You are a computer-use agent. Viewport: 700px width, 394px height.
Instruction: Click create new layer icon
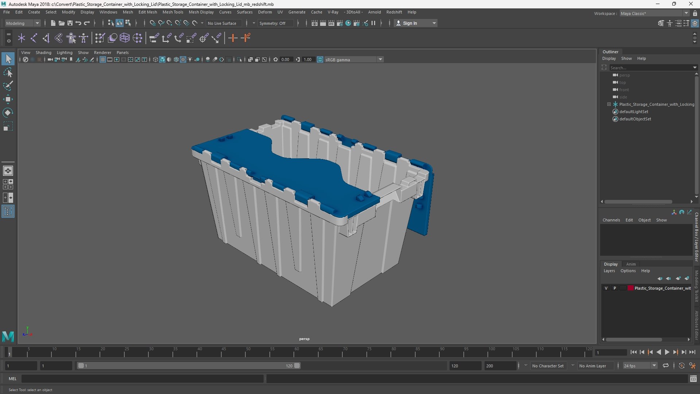point(678,278)
